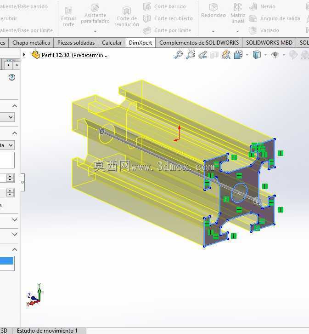Click the Previous View icon
309x334 pixels.
point(202,55)
